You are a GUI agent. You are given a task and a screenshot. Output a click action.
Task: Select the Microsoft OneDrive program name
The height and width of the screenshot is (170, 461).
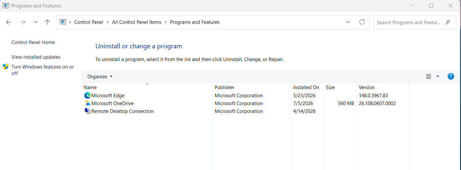(112, 103)
